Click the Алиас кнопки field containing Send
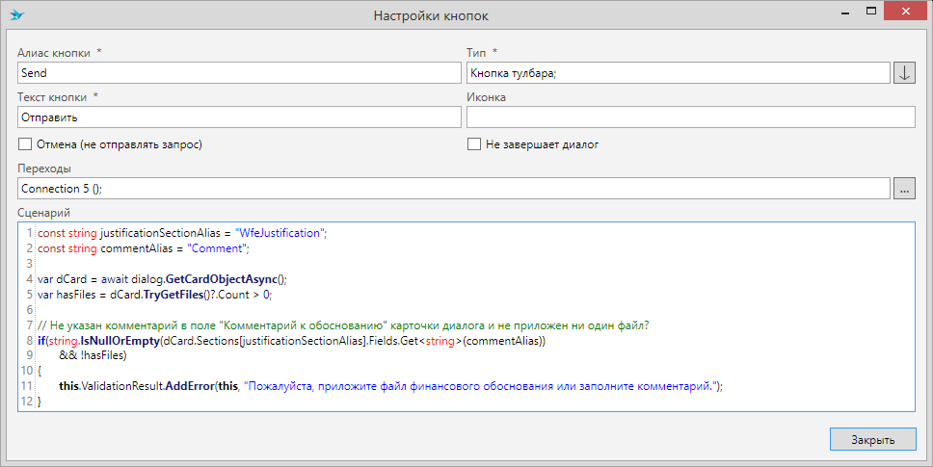933x467 pixels. click(x=239, y=73)
